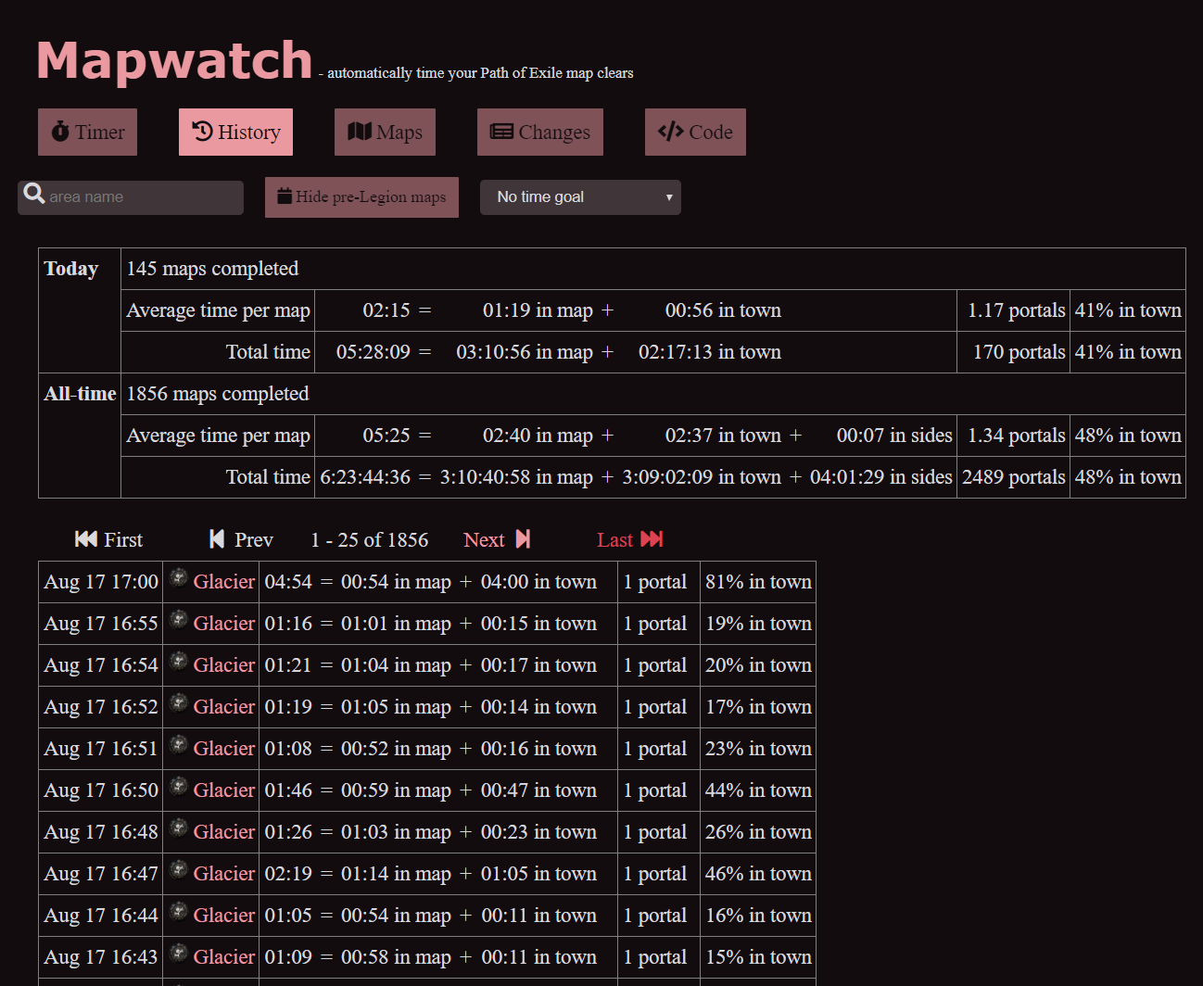The image size is (1203, 986).
Task: Click the step-forward icon beside Next
Action: pos(523,539)
